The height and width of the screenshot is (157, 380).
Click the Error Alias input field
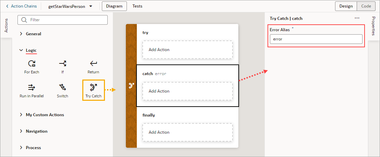[316, 39]
